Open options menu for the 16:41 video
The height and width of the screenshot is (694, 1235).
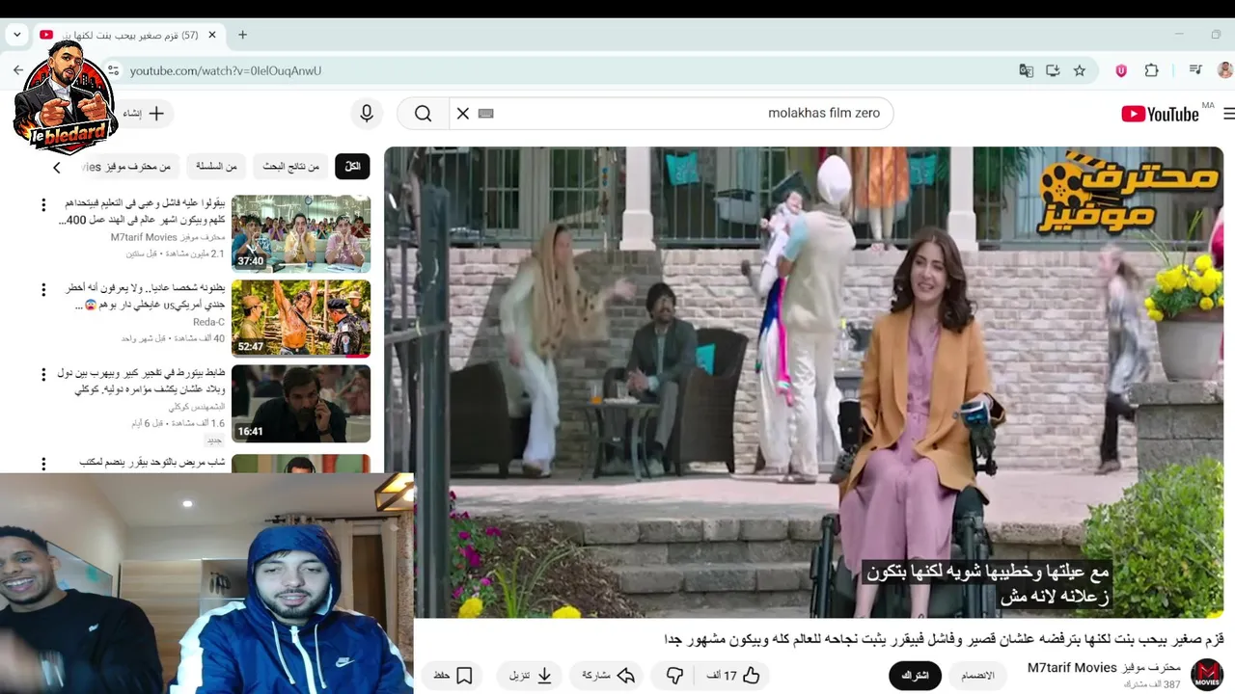pyautogui.click(x=43, y=375)
